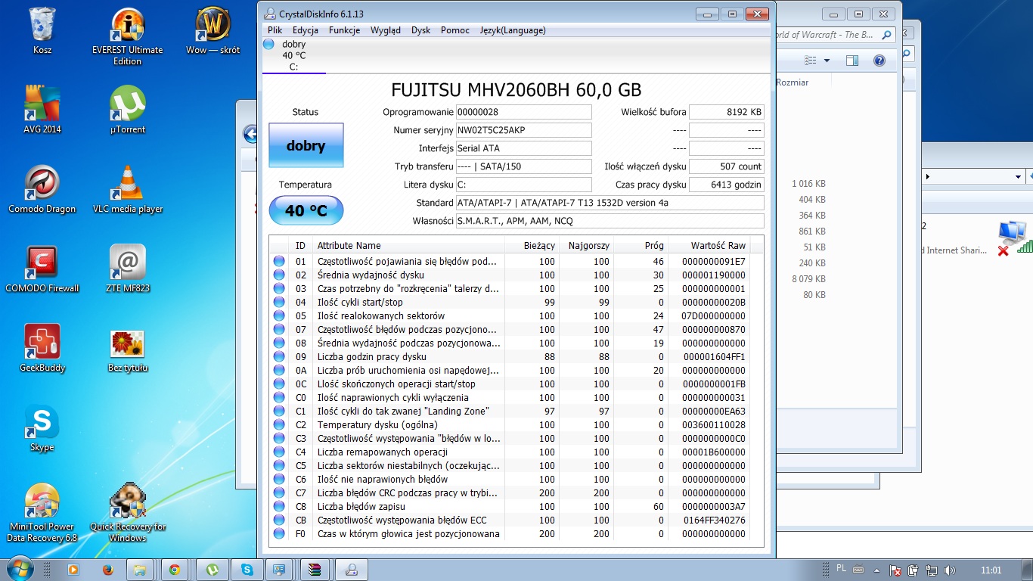The image size is (1033, 581).
Task: Open the Kosz recycle bin desktop icon
Action: [x=42, y=31]
